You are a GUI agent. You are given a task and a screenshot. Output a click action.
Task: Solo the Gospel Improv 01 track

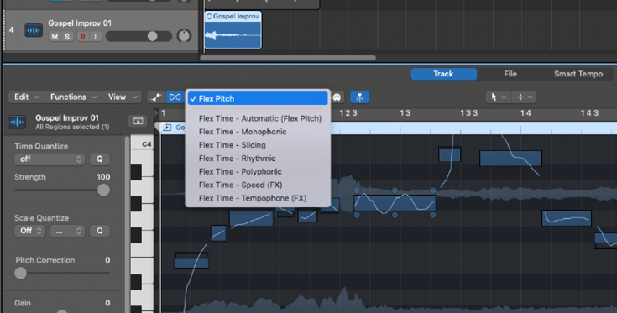(x=67, y=37)
